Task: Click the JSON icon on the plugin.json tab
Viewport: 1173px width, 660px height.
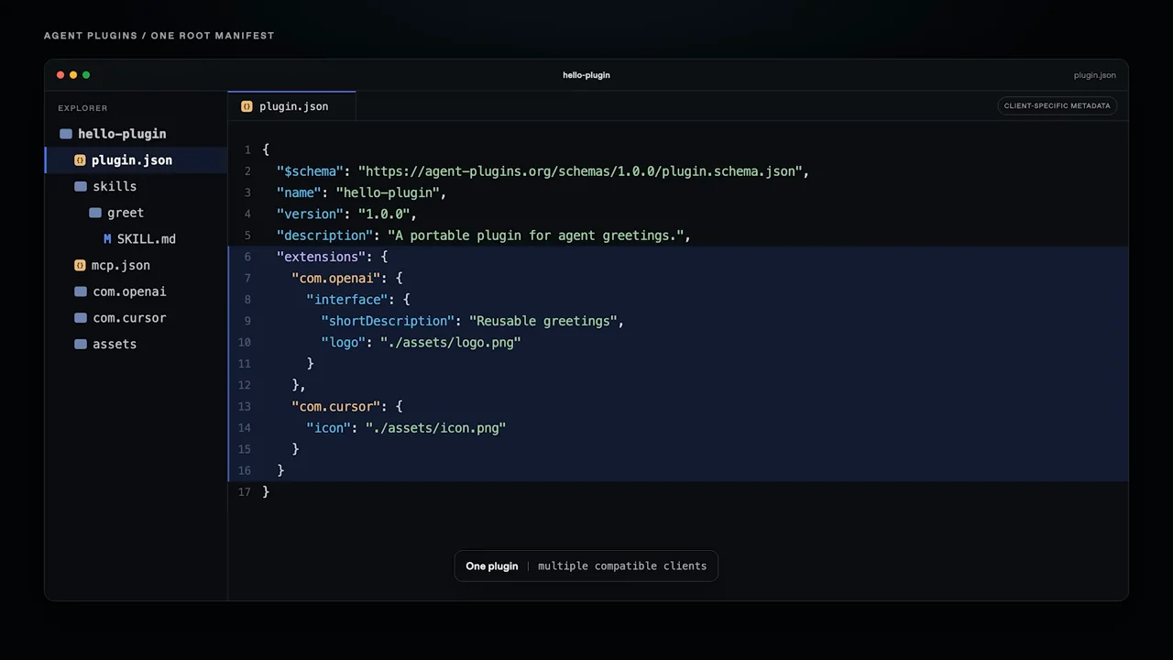Action: 247,106
